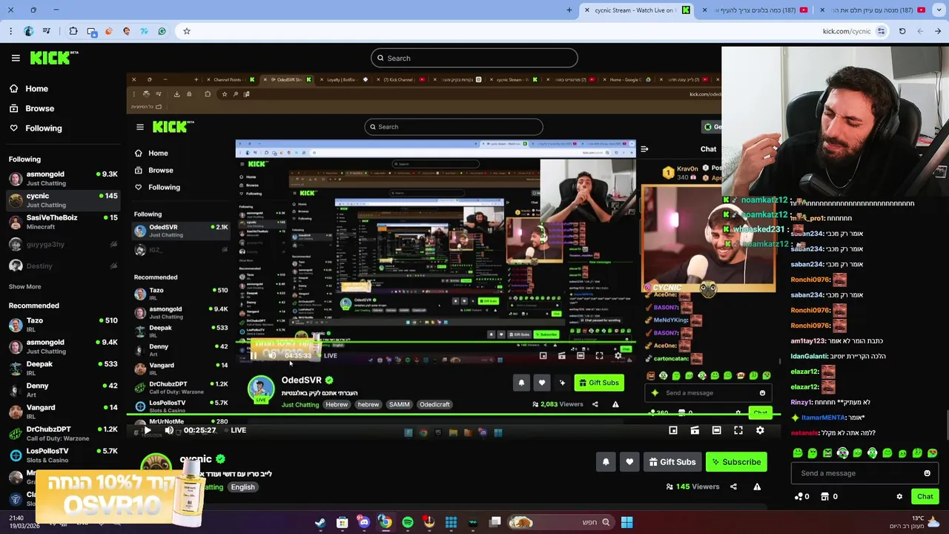949x534 pixels.
Task: Open Discord from the taskbar
Action: [363, 522]
